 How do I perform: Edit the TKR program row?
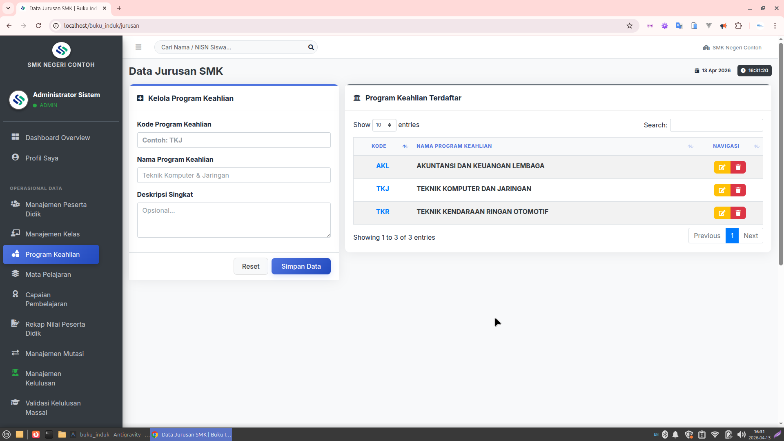point(722,213)
